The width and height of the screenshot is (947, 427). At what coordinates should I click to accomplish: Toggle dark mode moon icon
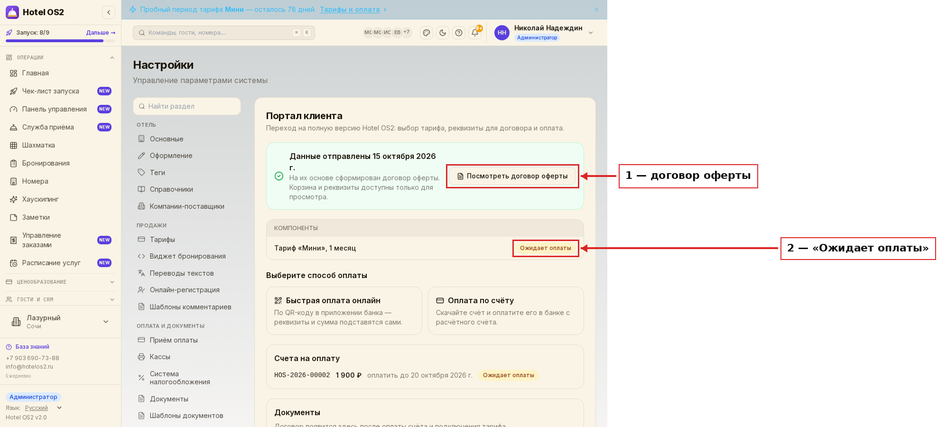[443, 33]
